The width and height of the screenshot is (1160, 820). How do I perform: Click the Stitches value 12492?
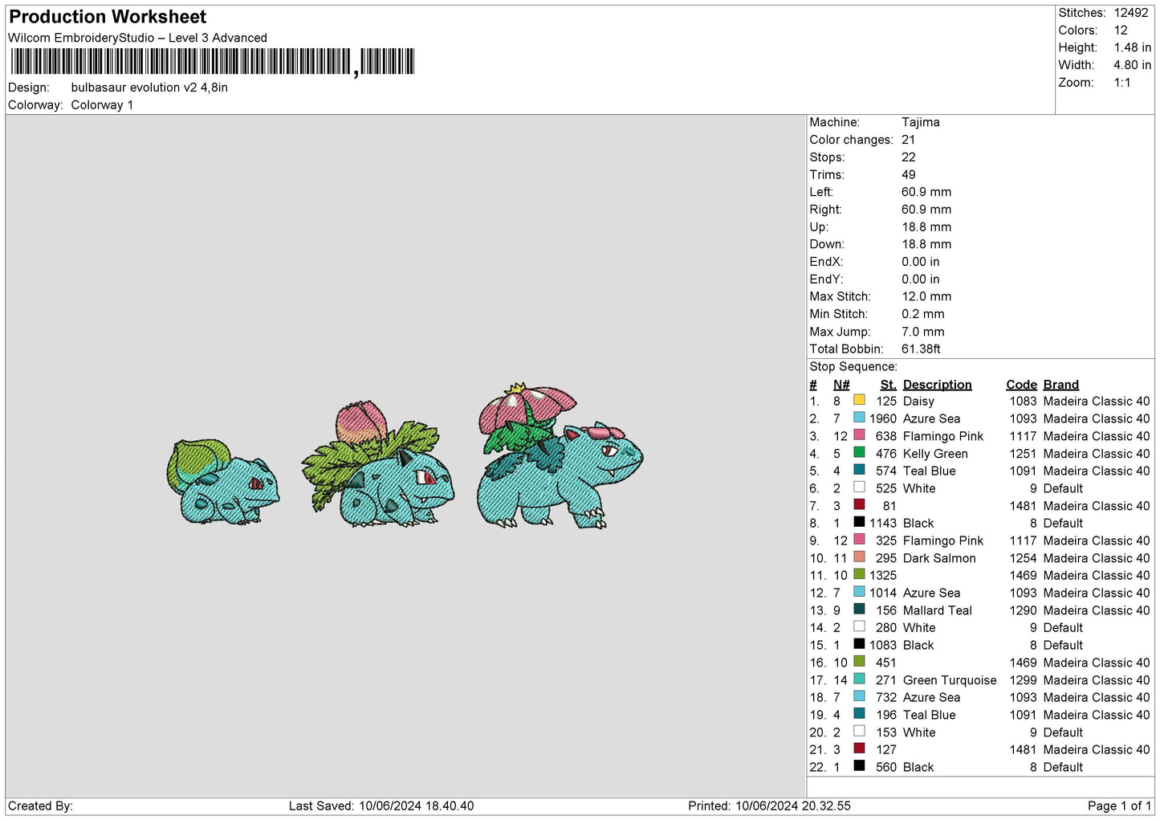click(x=1131, y=13)
